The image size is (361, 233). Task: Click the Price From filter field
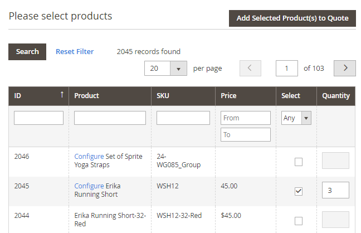246,118
